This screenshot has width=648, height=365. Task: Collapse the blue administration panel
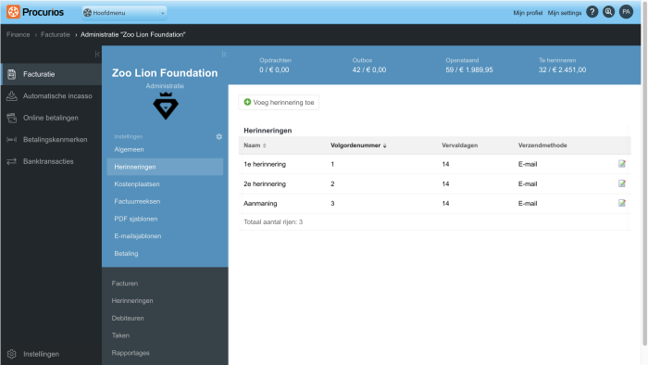point(224,54)
